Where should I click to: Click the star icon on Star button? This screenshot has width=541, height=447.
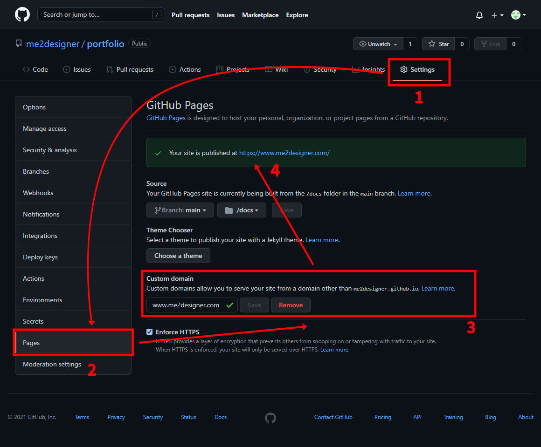point(431,44)
